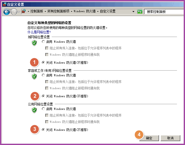Image resolution: width=185 pixels, height=145 pixels.
Task: Select 启用 Windows 防火墙 under 家庭或工作(专用)网络
Action: pos(43,75)
